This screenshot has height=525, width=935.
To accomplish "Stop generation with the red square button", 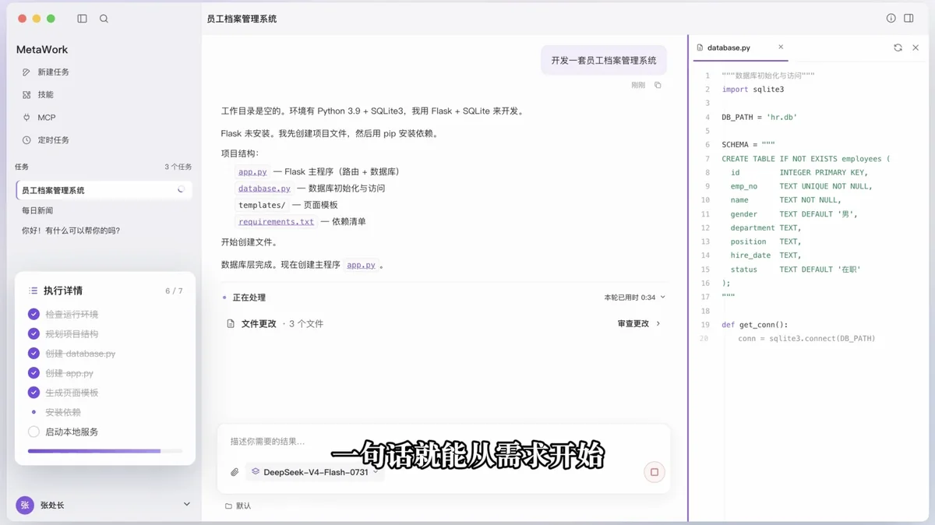I will 654,472.
